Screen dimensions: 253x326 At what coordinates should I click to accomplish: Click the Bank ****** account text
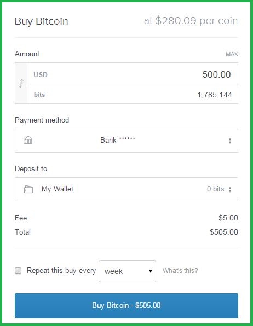tap(118, 140)
